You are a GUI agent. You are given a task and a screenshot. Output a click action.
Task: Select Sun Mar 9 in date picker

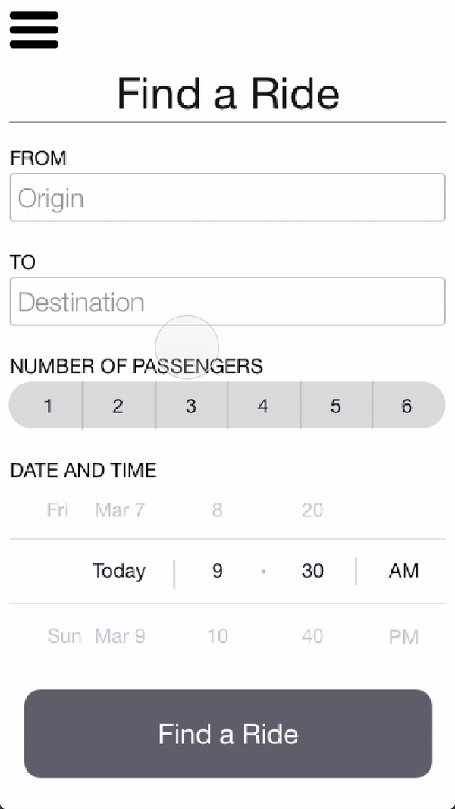[96, 635]
